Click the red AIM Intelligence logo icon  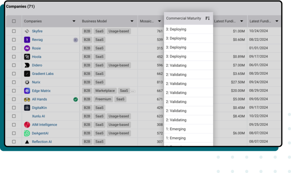[27, 125]
